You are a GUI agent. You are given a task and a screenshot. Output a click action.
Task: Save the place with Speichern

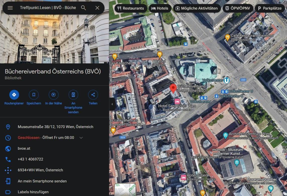pos(34,95)
